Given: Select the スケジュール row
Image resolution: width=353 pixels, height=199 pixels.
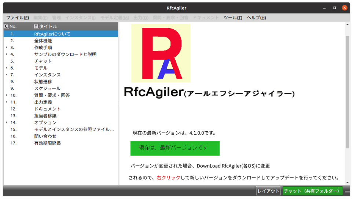Looking at the screenshot, I should click(61, 88).
